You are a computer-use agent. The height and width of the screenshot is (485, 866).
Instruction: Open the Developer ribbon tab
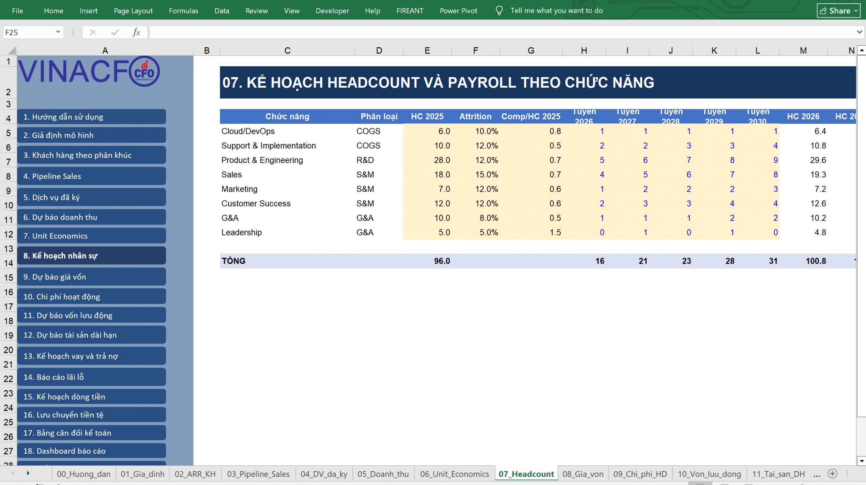tap(332, 10)
